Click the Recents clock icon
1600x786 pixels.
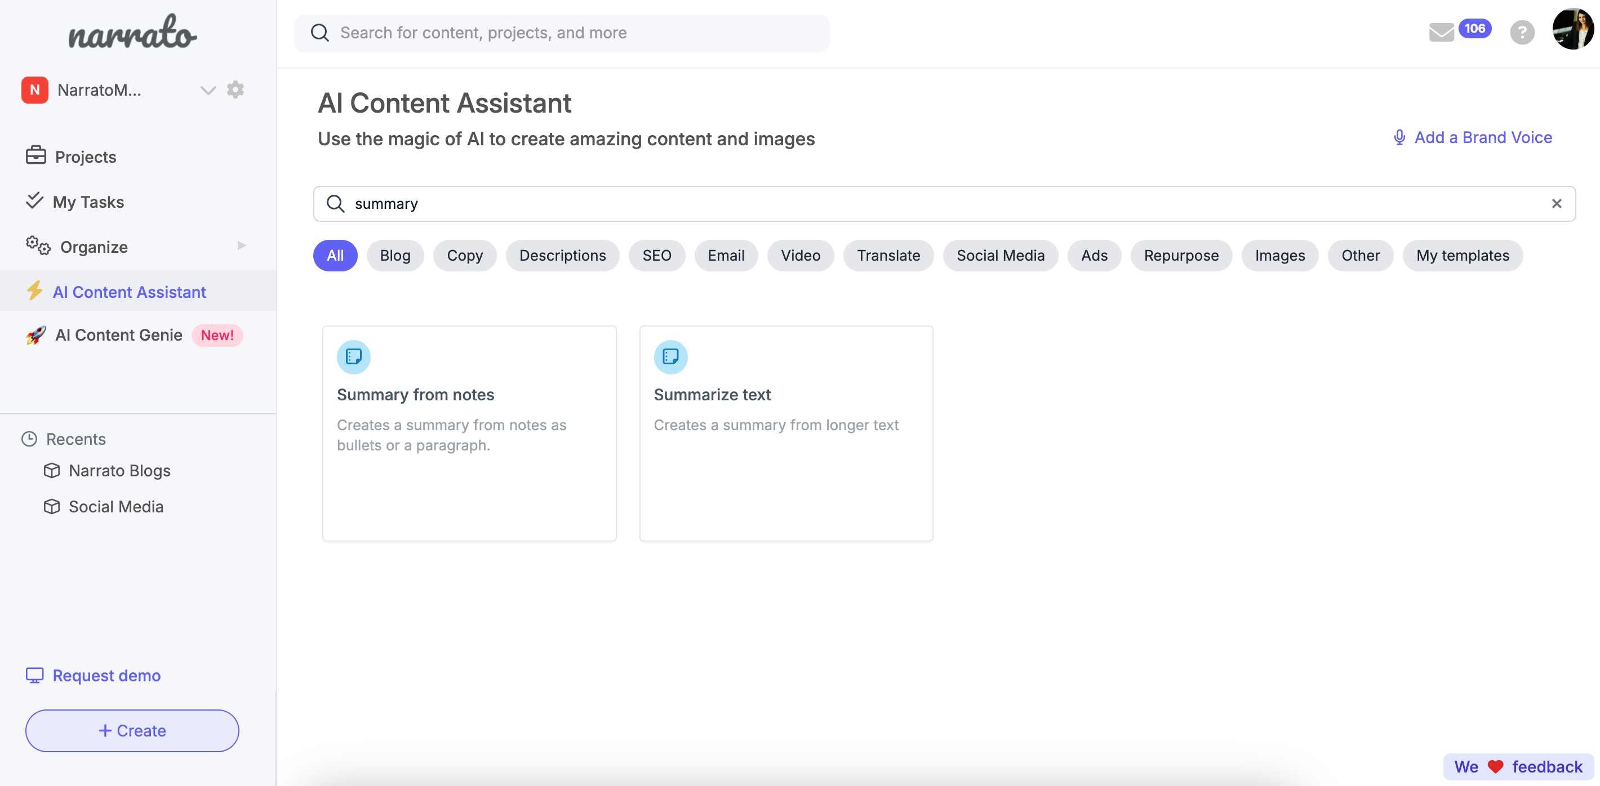pyautogui.click(x=29, y=439)
